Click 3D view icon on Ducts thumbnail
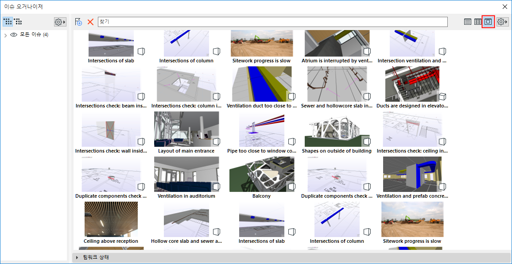Screen dimensions: 512x264 click(442, 96)
